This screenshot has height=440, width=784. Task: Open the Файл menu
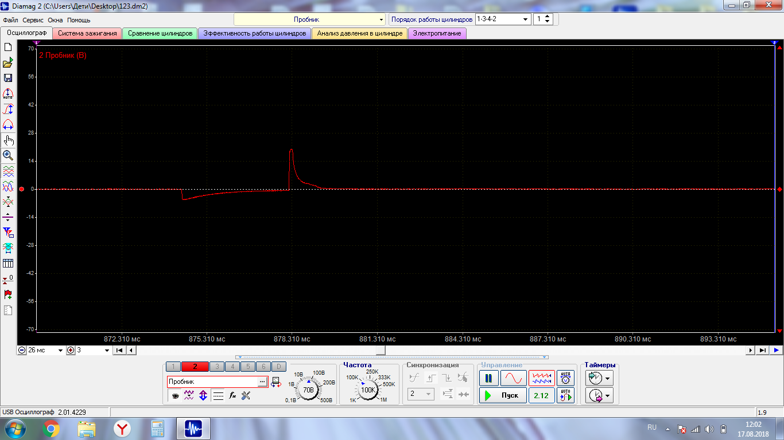10,20
